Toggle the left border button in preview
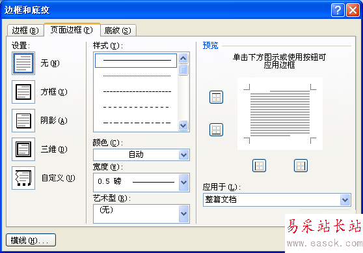This screenshot has height=253, width=363. click(259, 166)
